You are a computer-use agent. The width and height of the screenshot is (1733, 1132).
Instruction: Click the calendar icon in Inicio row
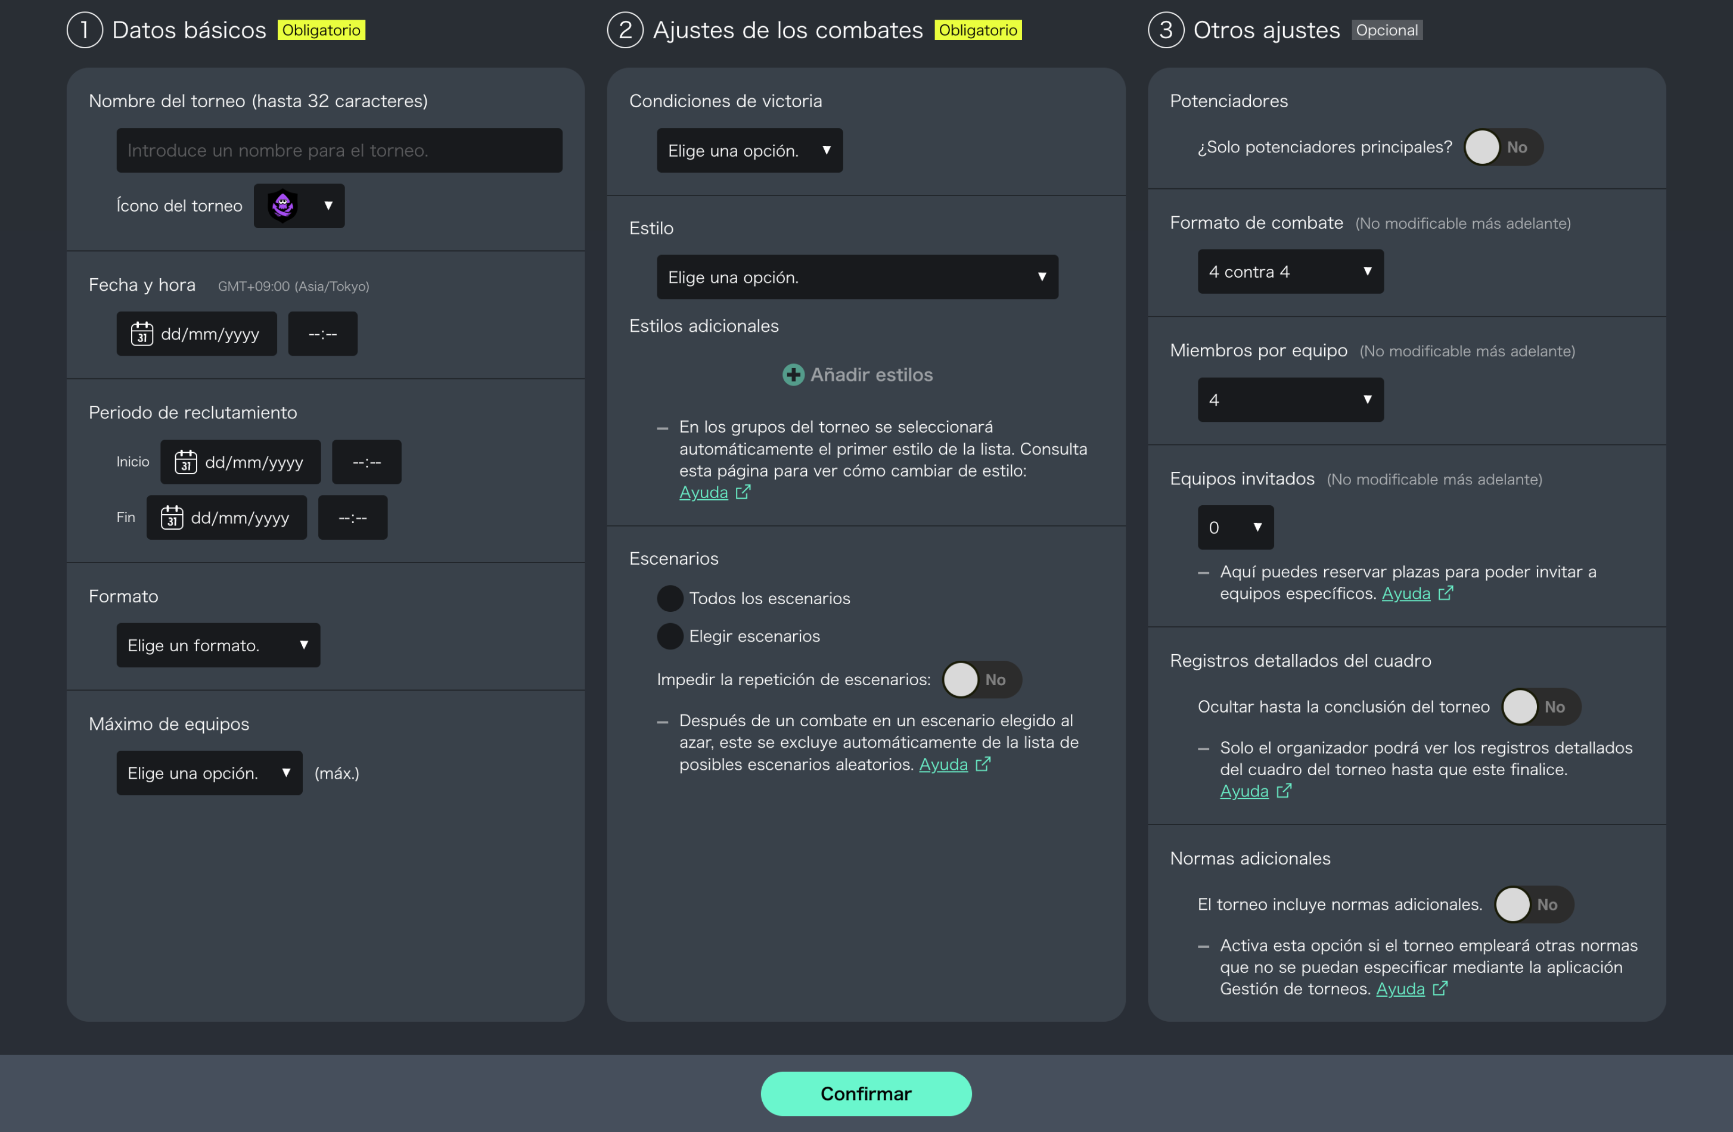point(186,462)
